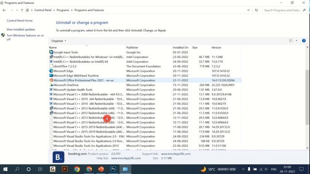Open Control Panel Home link
310x174 pixels.
[x=19, y=20]
